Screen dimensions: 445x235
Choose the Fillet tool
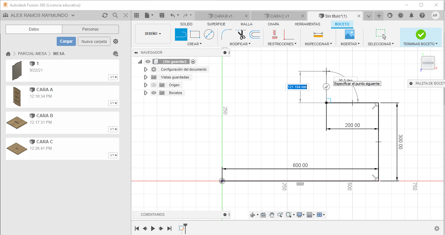pyautogui.click(x=226, y=34)
